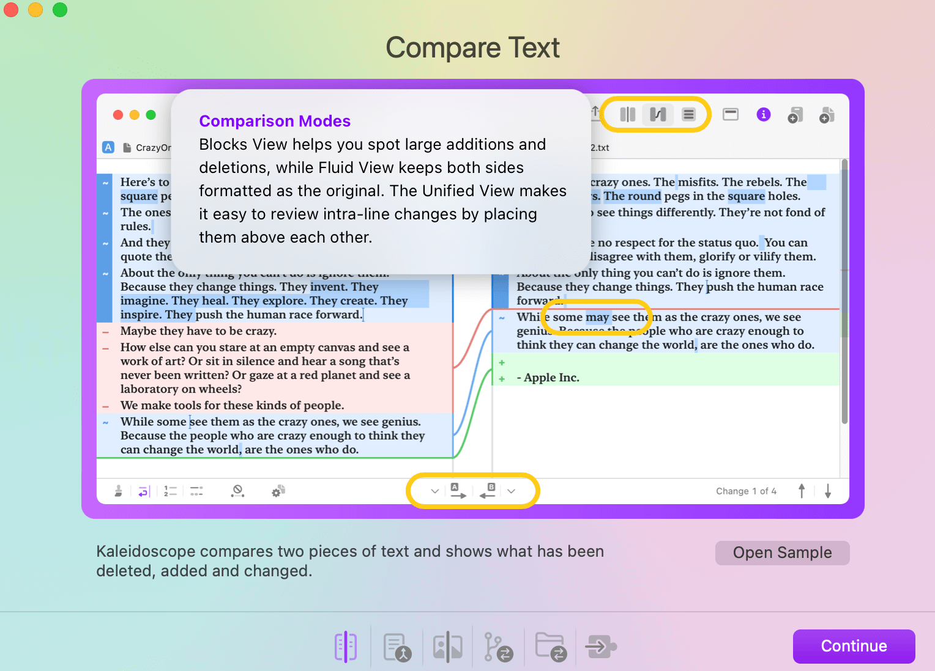Click 'Maybe they have to be crazy.' deleted line

click(x=198, y=331)
